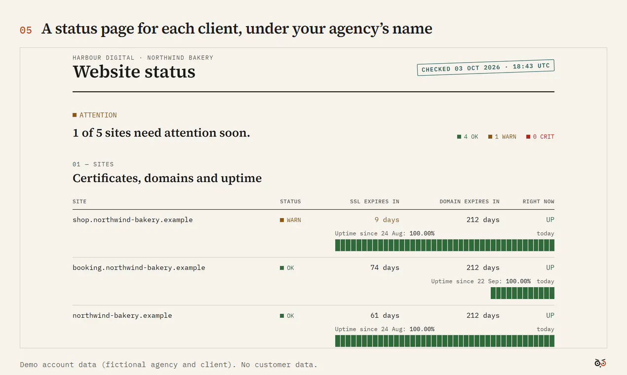The width and height of the screenshot is (627, 375).
Task: Click the RIGHT NOW column header
Action: click(539, 201)
